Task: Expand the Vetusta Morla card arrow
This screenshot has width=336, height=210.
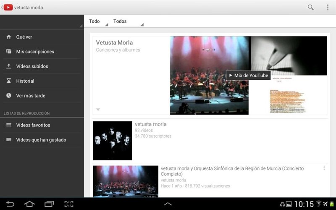Action: click(x=98, y=110)
